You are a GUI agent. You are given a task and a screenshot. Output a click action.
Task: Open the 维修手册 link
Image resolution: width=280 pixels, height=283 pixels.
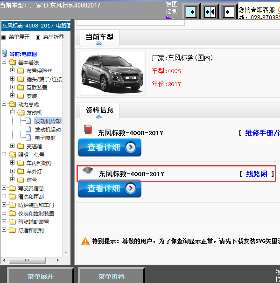point(262,133)
